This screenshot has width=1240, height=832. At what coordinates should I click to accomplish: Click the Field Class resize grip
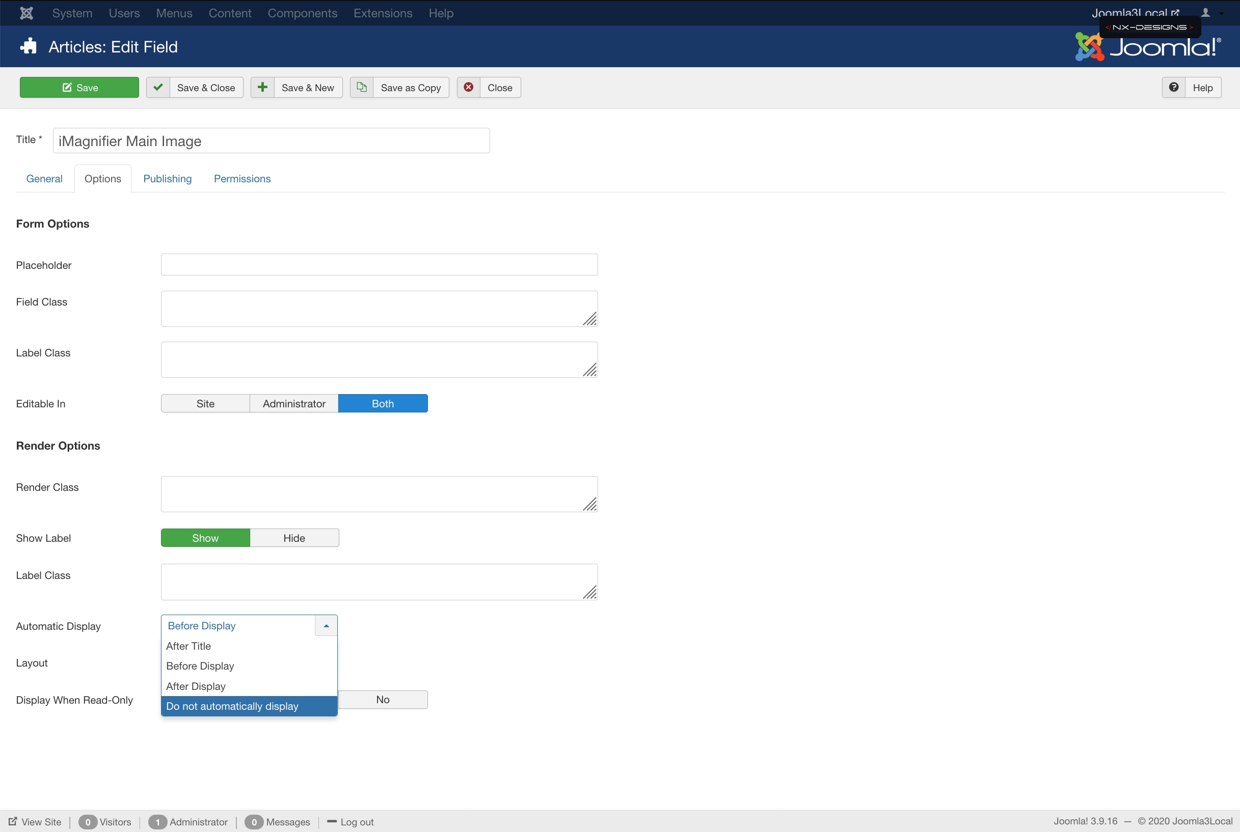tap(590, 319)
